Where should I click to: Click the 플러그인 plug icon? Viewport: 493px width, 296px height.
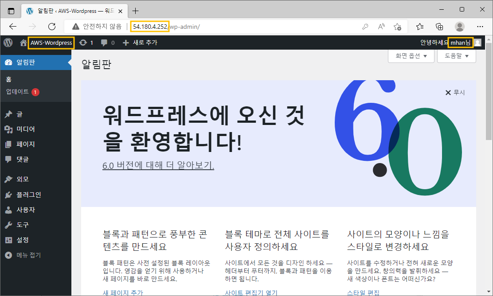(8, 195)
